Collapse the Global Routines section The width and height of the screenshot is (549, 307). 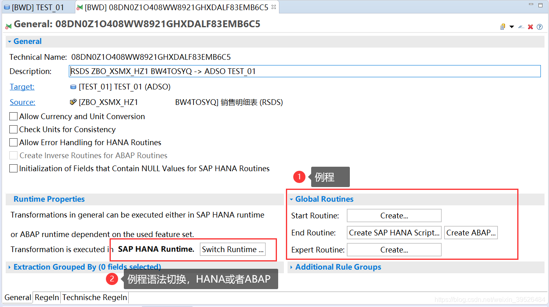(x=292, y=199)
